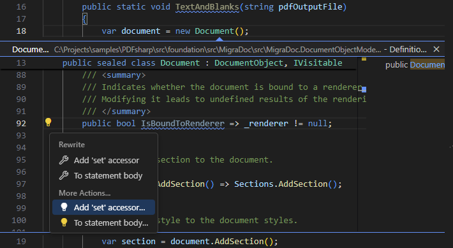The width and height of the screenshot is (453, 248).
Task: Click the _renderer field reference
Action: click(x=266, y=124)
